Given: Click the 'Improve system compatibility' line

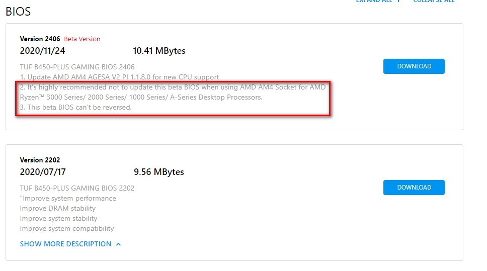Looking at the screenshot, I should (67, 228).
